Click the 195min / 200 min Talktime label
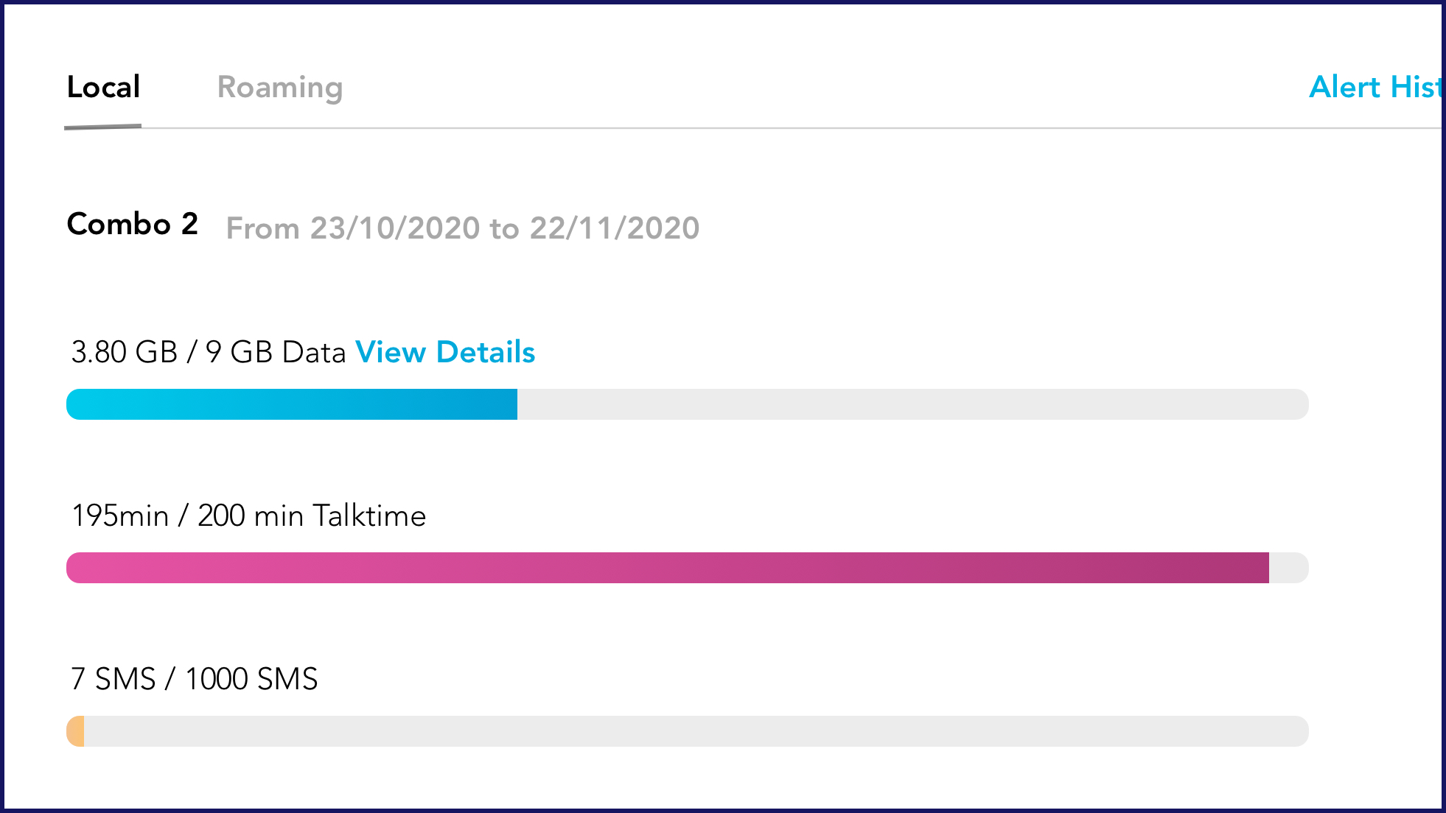The height and width of the screenshot is (813, 1446). point(248,515)
